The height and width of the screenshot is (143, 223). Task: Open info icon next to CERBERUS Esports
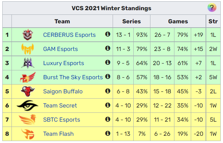108,34
